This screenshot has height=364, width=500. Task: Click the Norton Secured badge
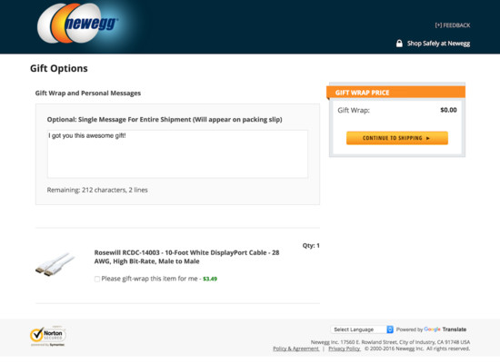[x=48, y=336]
